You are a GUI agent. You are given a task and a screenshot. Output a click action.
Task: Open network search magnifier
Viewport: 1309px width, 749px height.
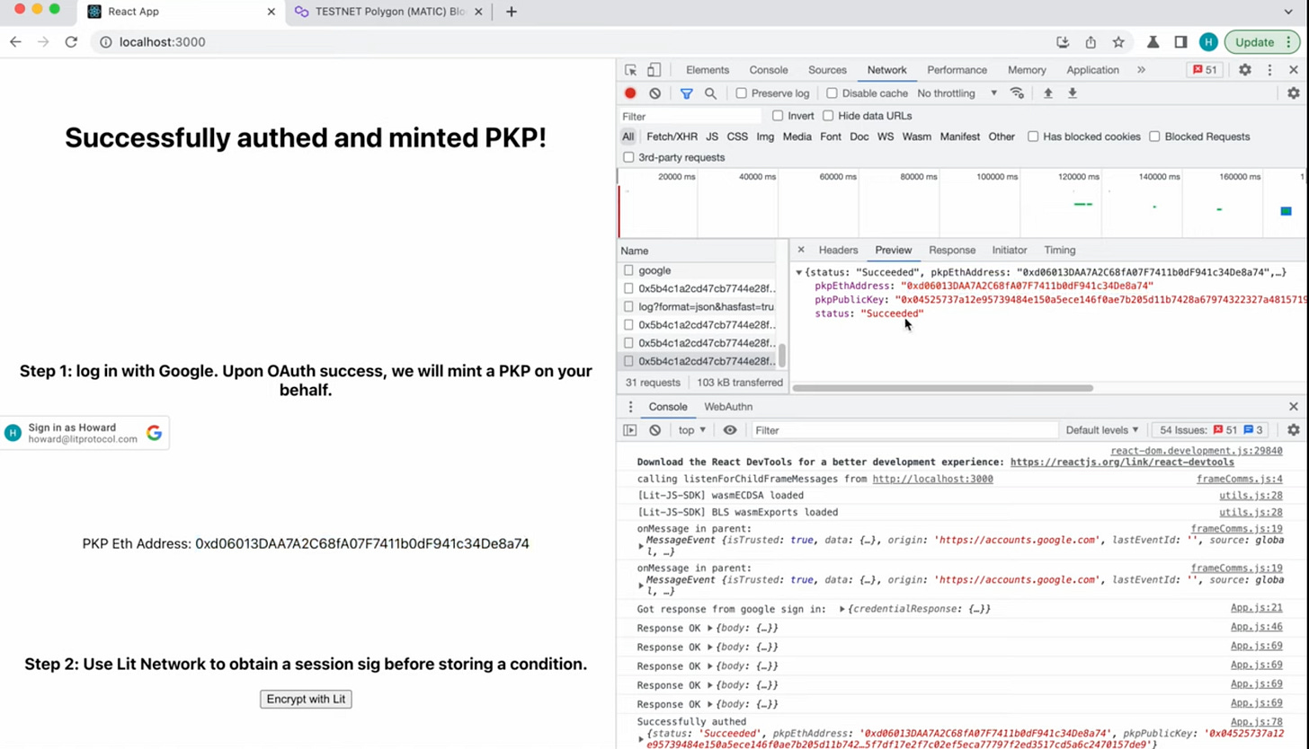[710, 93]
